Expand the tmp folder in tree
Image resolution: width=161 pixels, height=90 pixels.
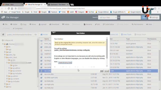[x=5, y=87]
